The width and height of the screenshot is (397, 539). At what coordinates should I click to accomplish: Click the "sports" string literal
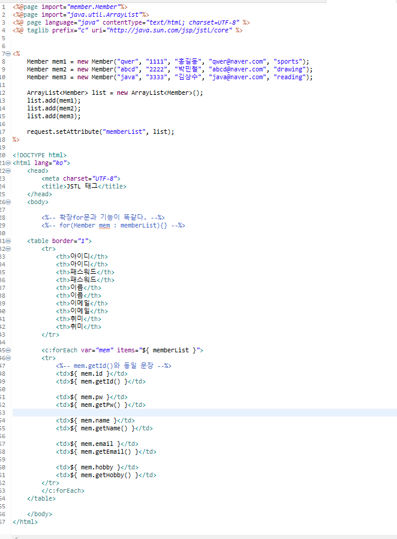coord(288,62)
